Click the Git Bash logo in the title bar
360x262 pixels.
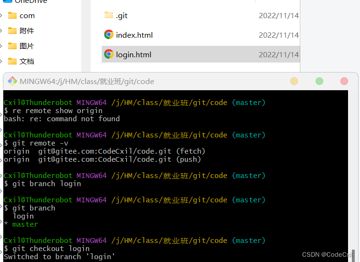click(x=12, y=81)
